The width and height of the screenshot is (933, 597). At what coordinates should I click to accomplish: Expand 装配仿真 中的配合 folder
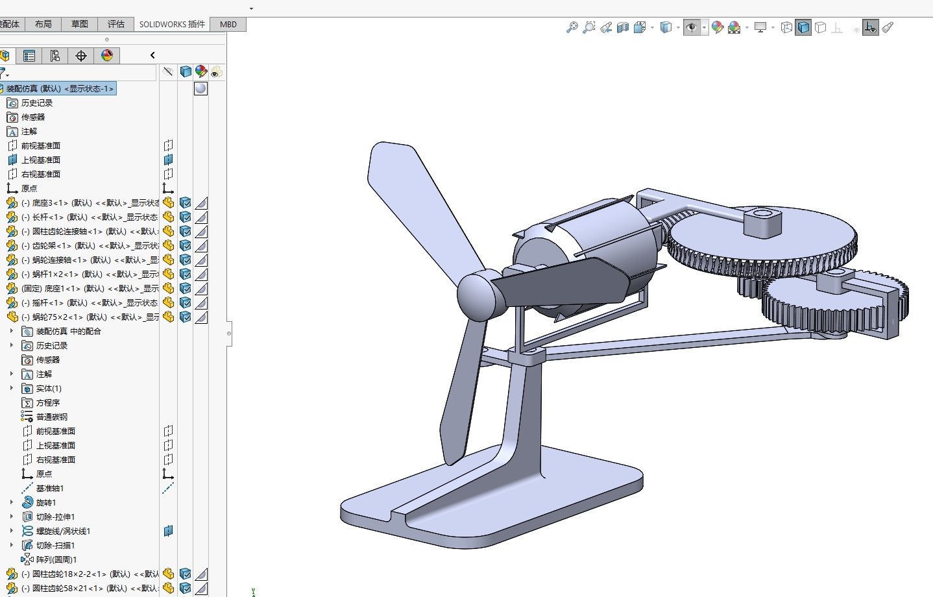pyautogui.click(x=11, y=331)
